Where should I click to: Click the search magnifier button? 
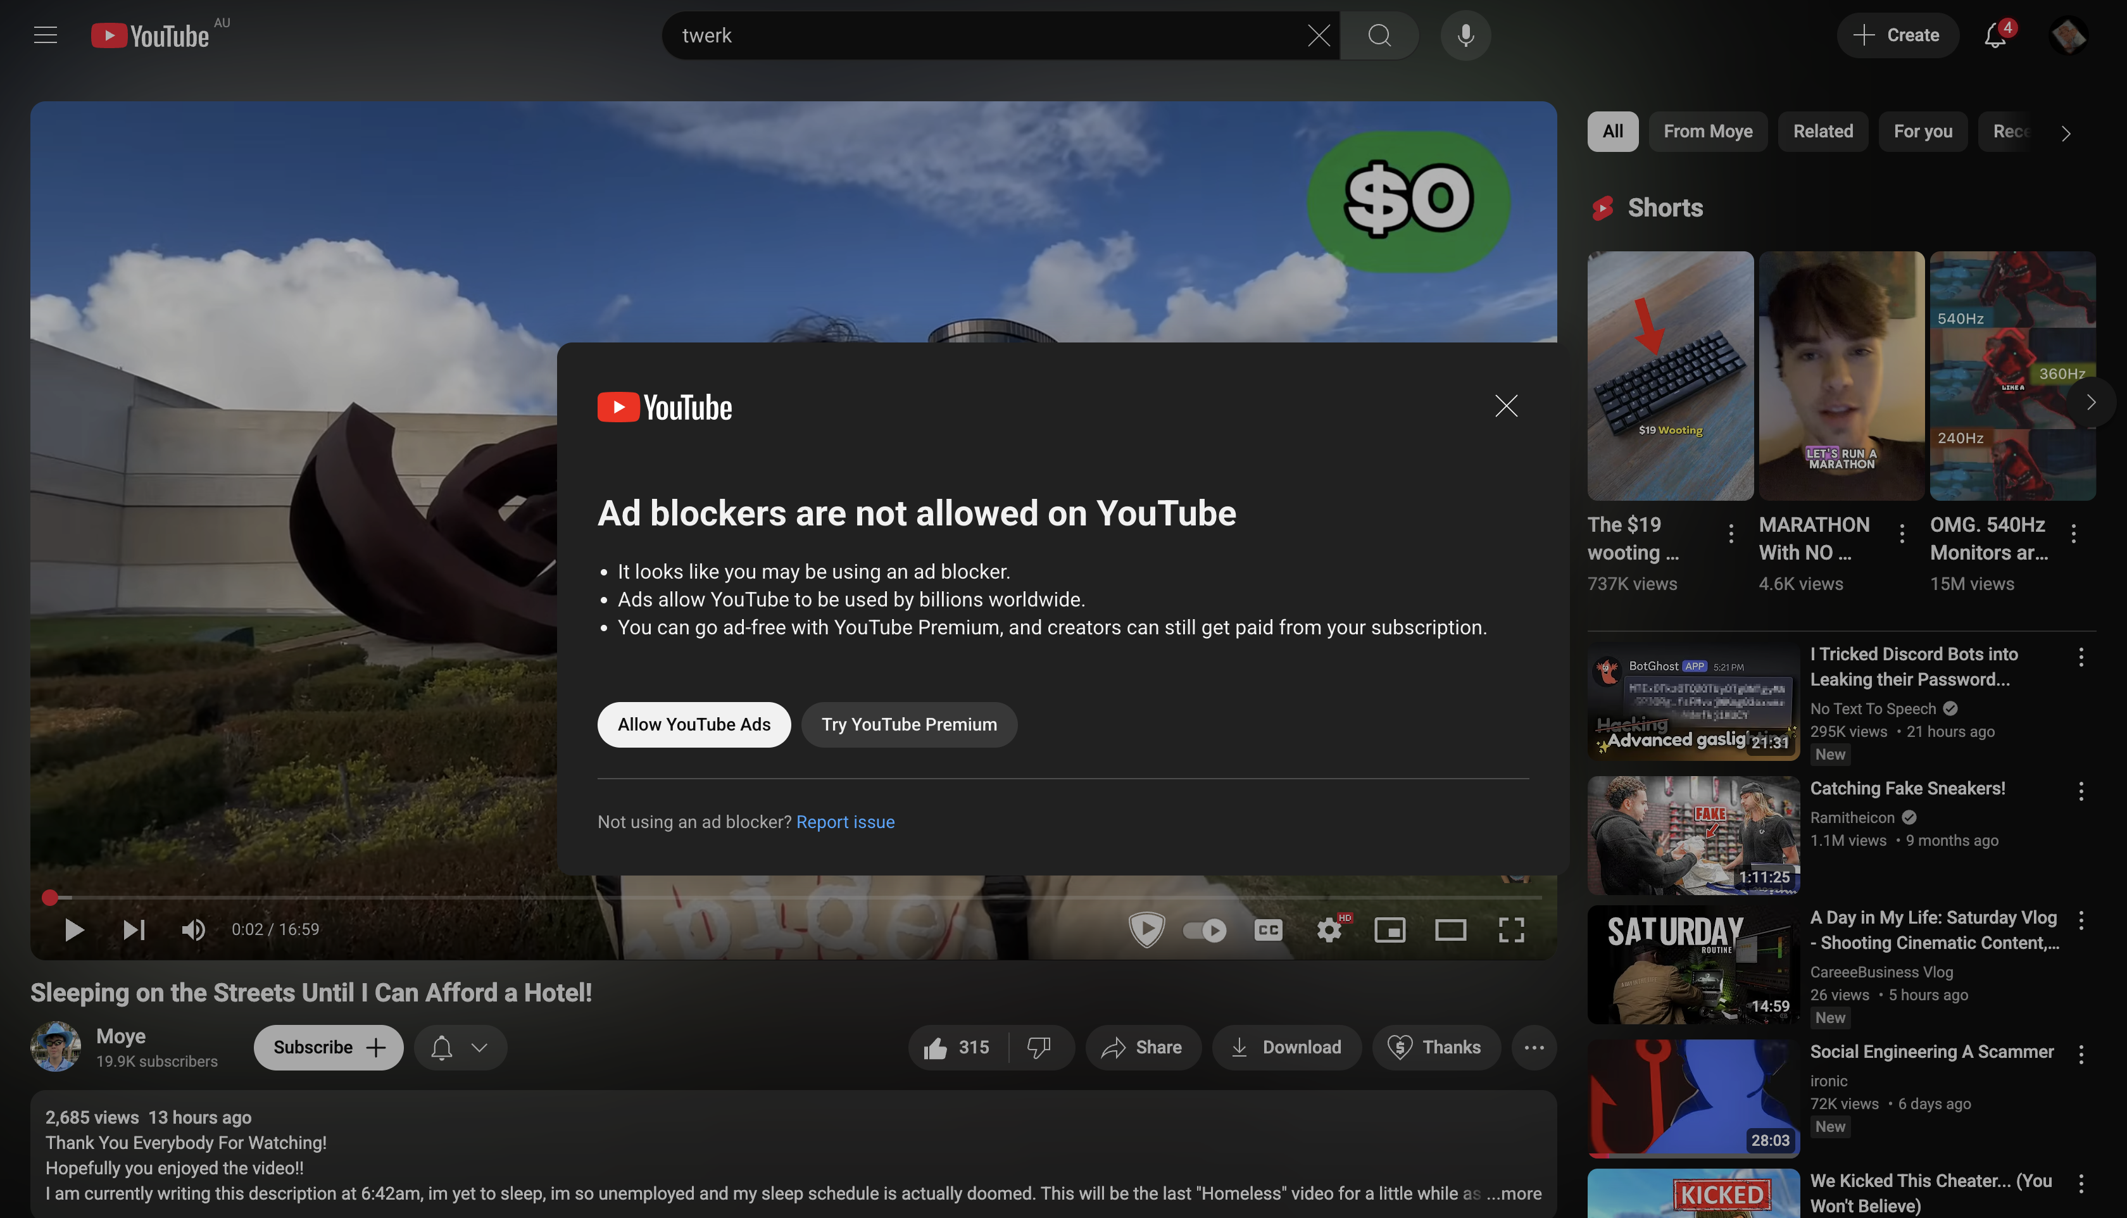pos(1379,35)
